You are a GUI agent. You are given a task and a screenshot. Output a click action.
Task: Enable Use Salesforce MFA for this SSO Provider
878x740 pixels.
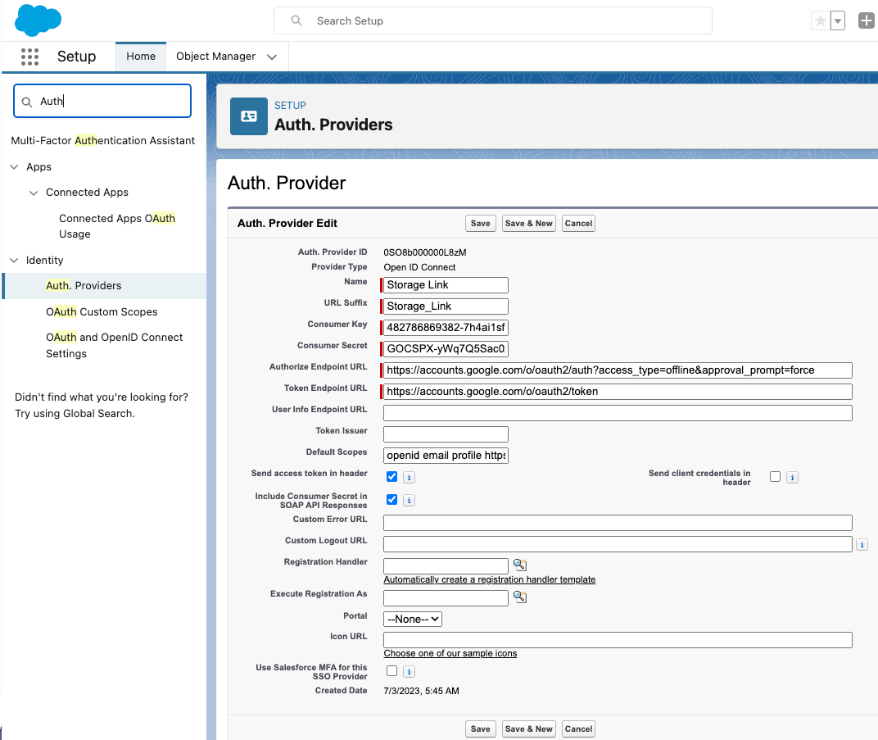391,671
